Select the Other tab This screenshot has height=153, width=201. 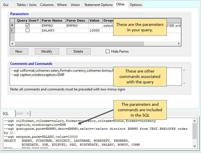tap(120, 4)
